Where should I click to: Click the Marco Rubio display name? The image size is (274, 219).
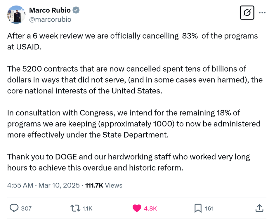point(50,10)
